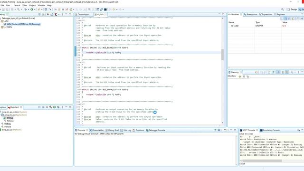The height and width of the screenshot is (171, 304).
Task: Click the wrench icon in Assistant toolbar
Action: coord(50,107)
